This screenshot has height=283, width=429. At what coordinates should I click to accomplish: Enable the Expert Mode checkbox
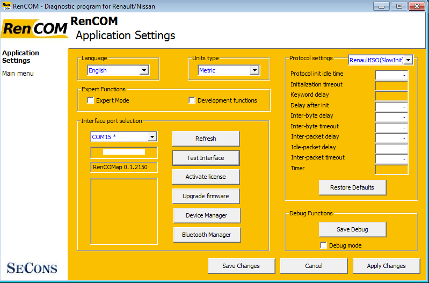coord(91,100)
